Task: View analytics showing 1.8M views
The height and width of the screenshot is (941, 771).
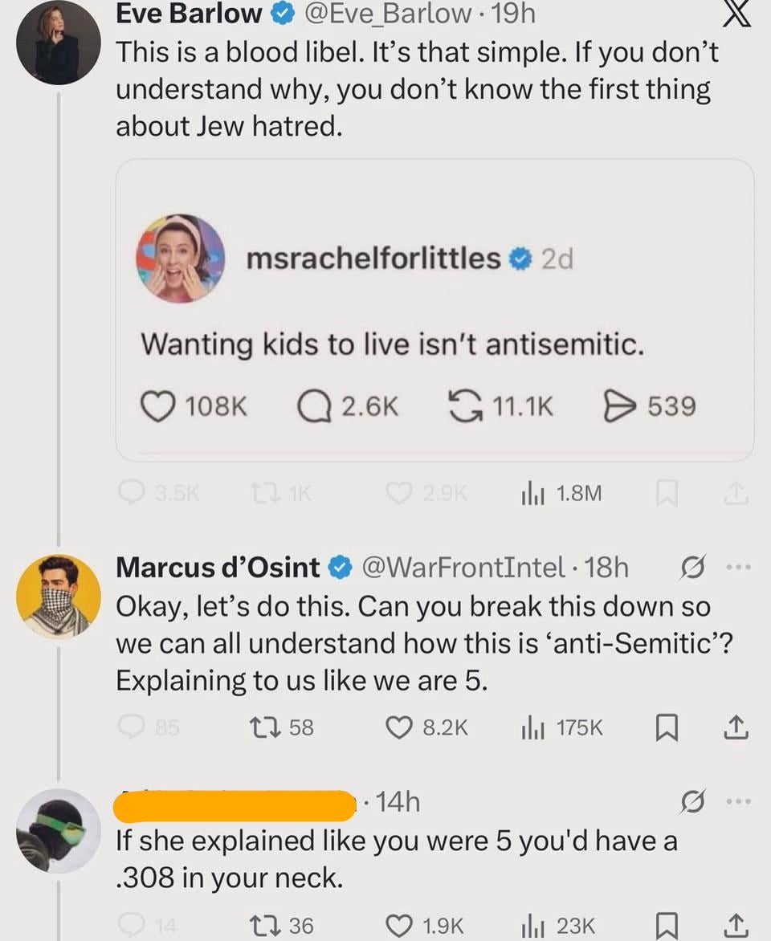Action: 533,495
